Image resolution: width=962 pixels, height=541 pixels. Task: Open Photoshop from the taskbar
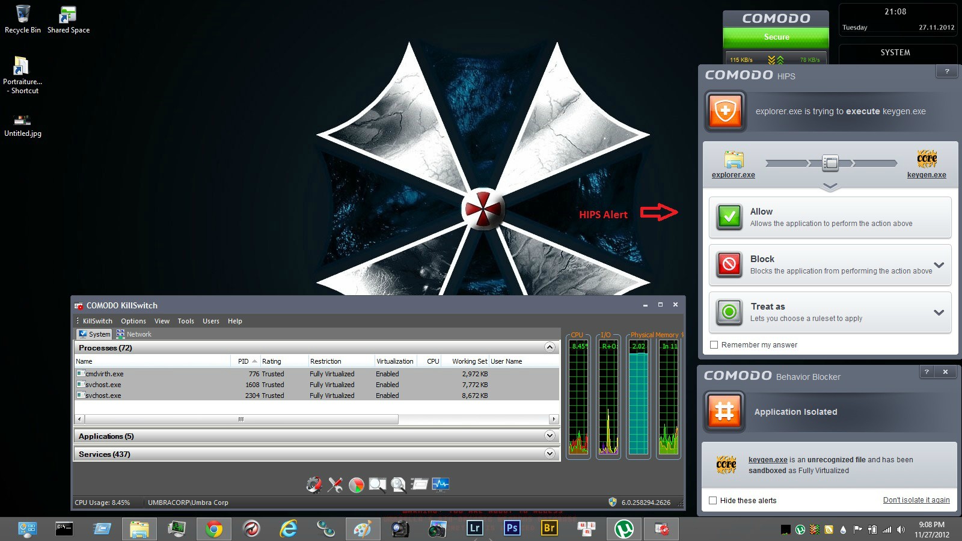tap(512, 528)
